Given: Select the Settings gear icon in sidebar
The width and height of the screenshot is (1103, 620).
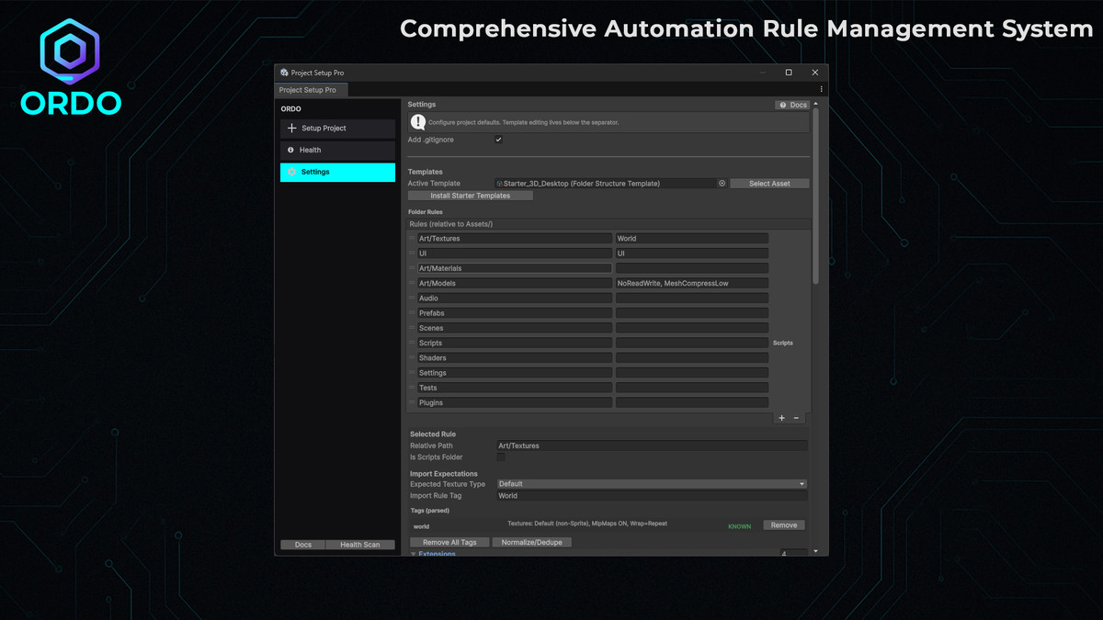Looking at the screenshot, I should (x=292, y=172).
